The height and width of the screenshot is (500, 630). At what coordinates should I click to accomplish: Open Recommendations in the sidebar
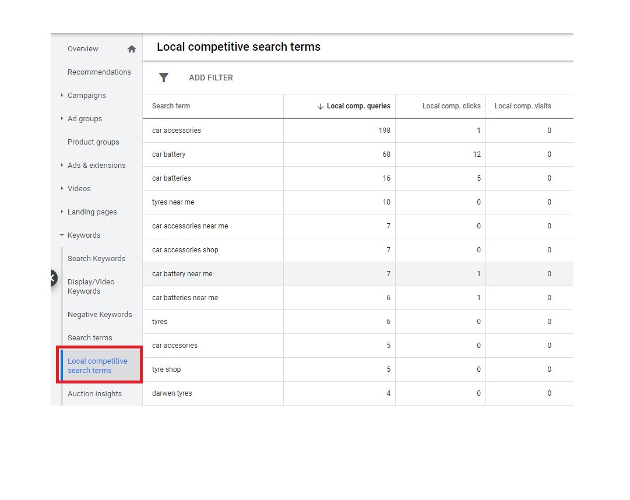[x=99, y=72]
